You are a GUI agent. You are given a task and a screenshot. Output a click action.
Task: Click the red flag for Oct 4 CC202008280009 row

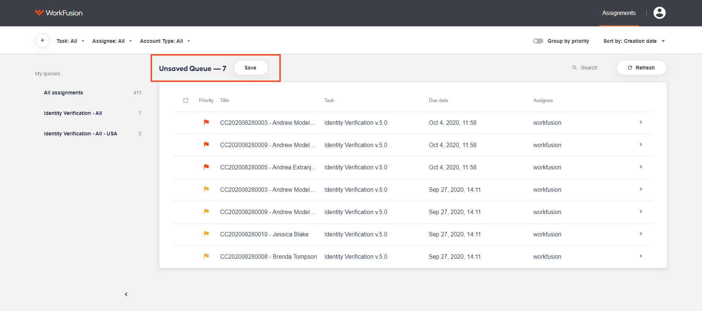[x=206, y=145]
